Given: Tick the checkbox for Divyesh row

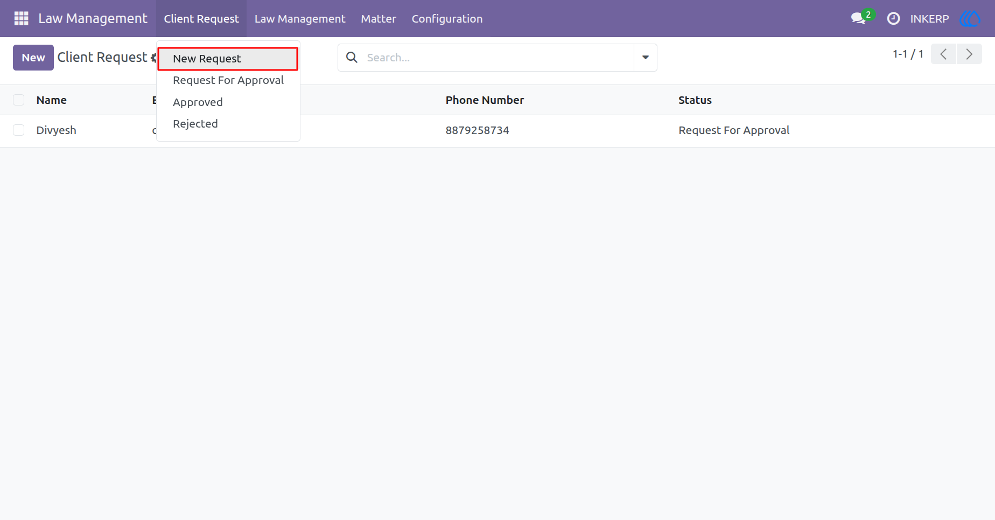Looking at the screenshot, I should 19,130.
